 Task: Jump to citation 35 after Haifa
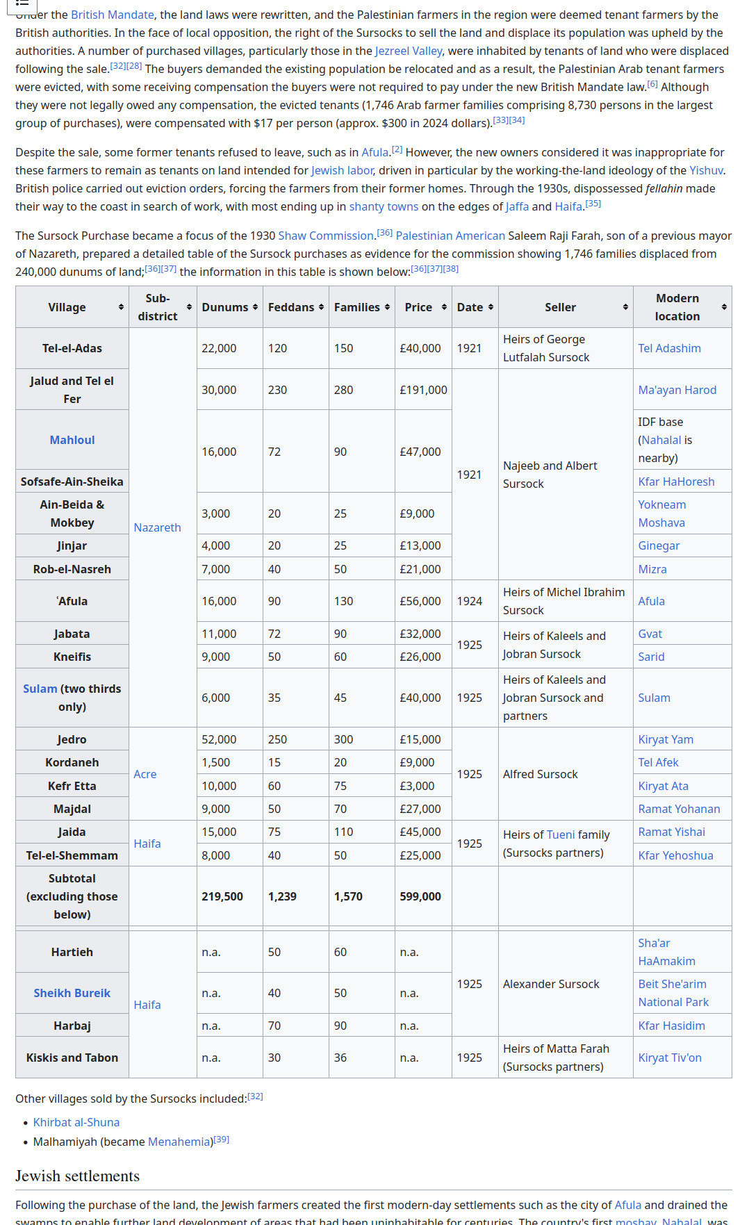tap(593, 204)
